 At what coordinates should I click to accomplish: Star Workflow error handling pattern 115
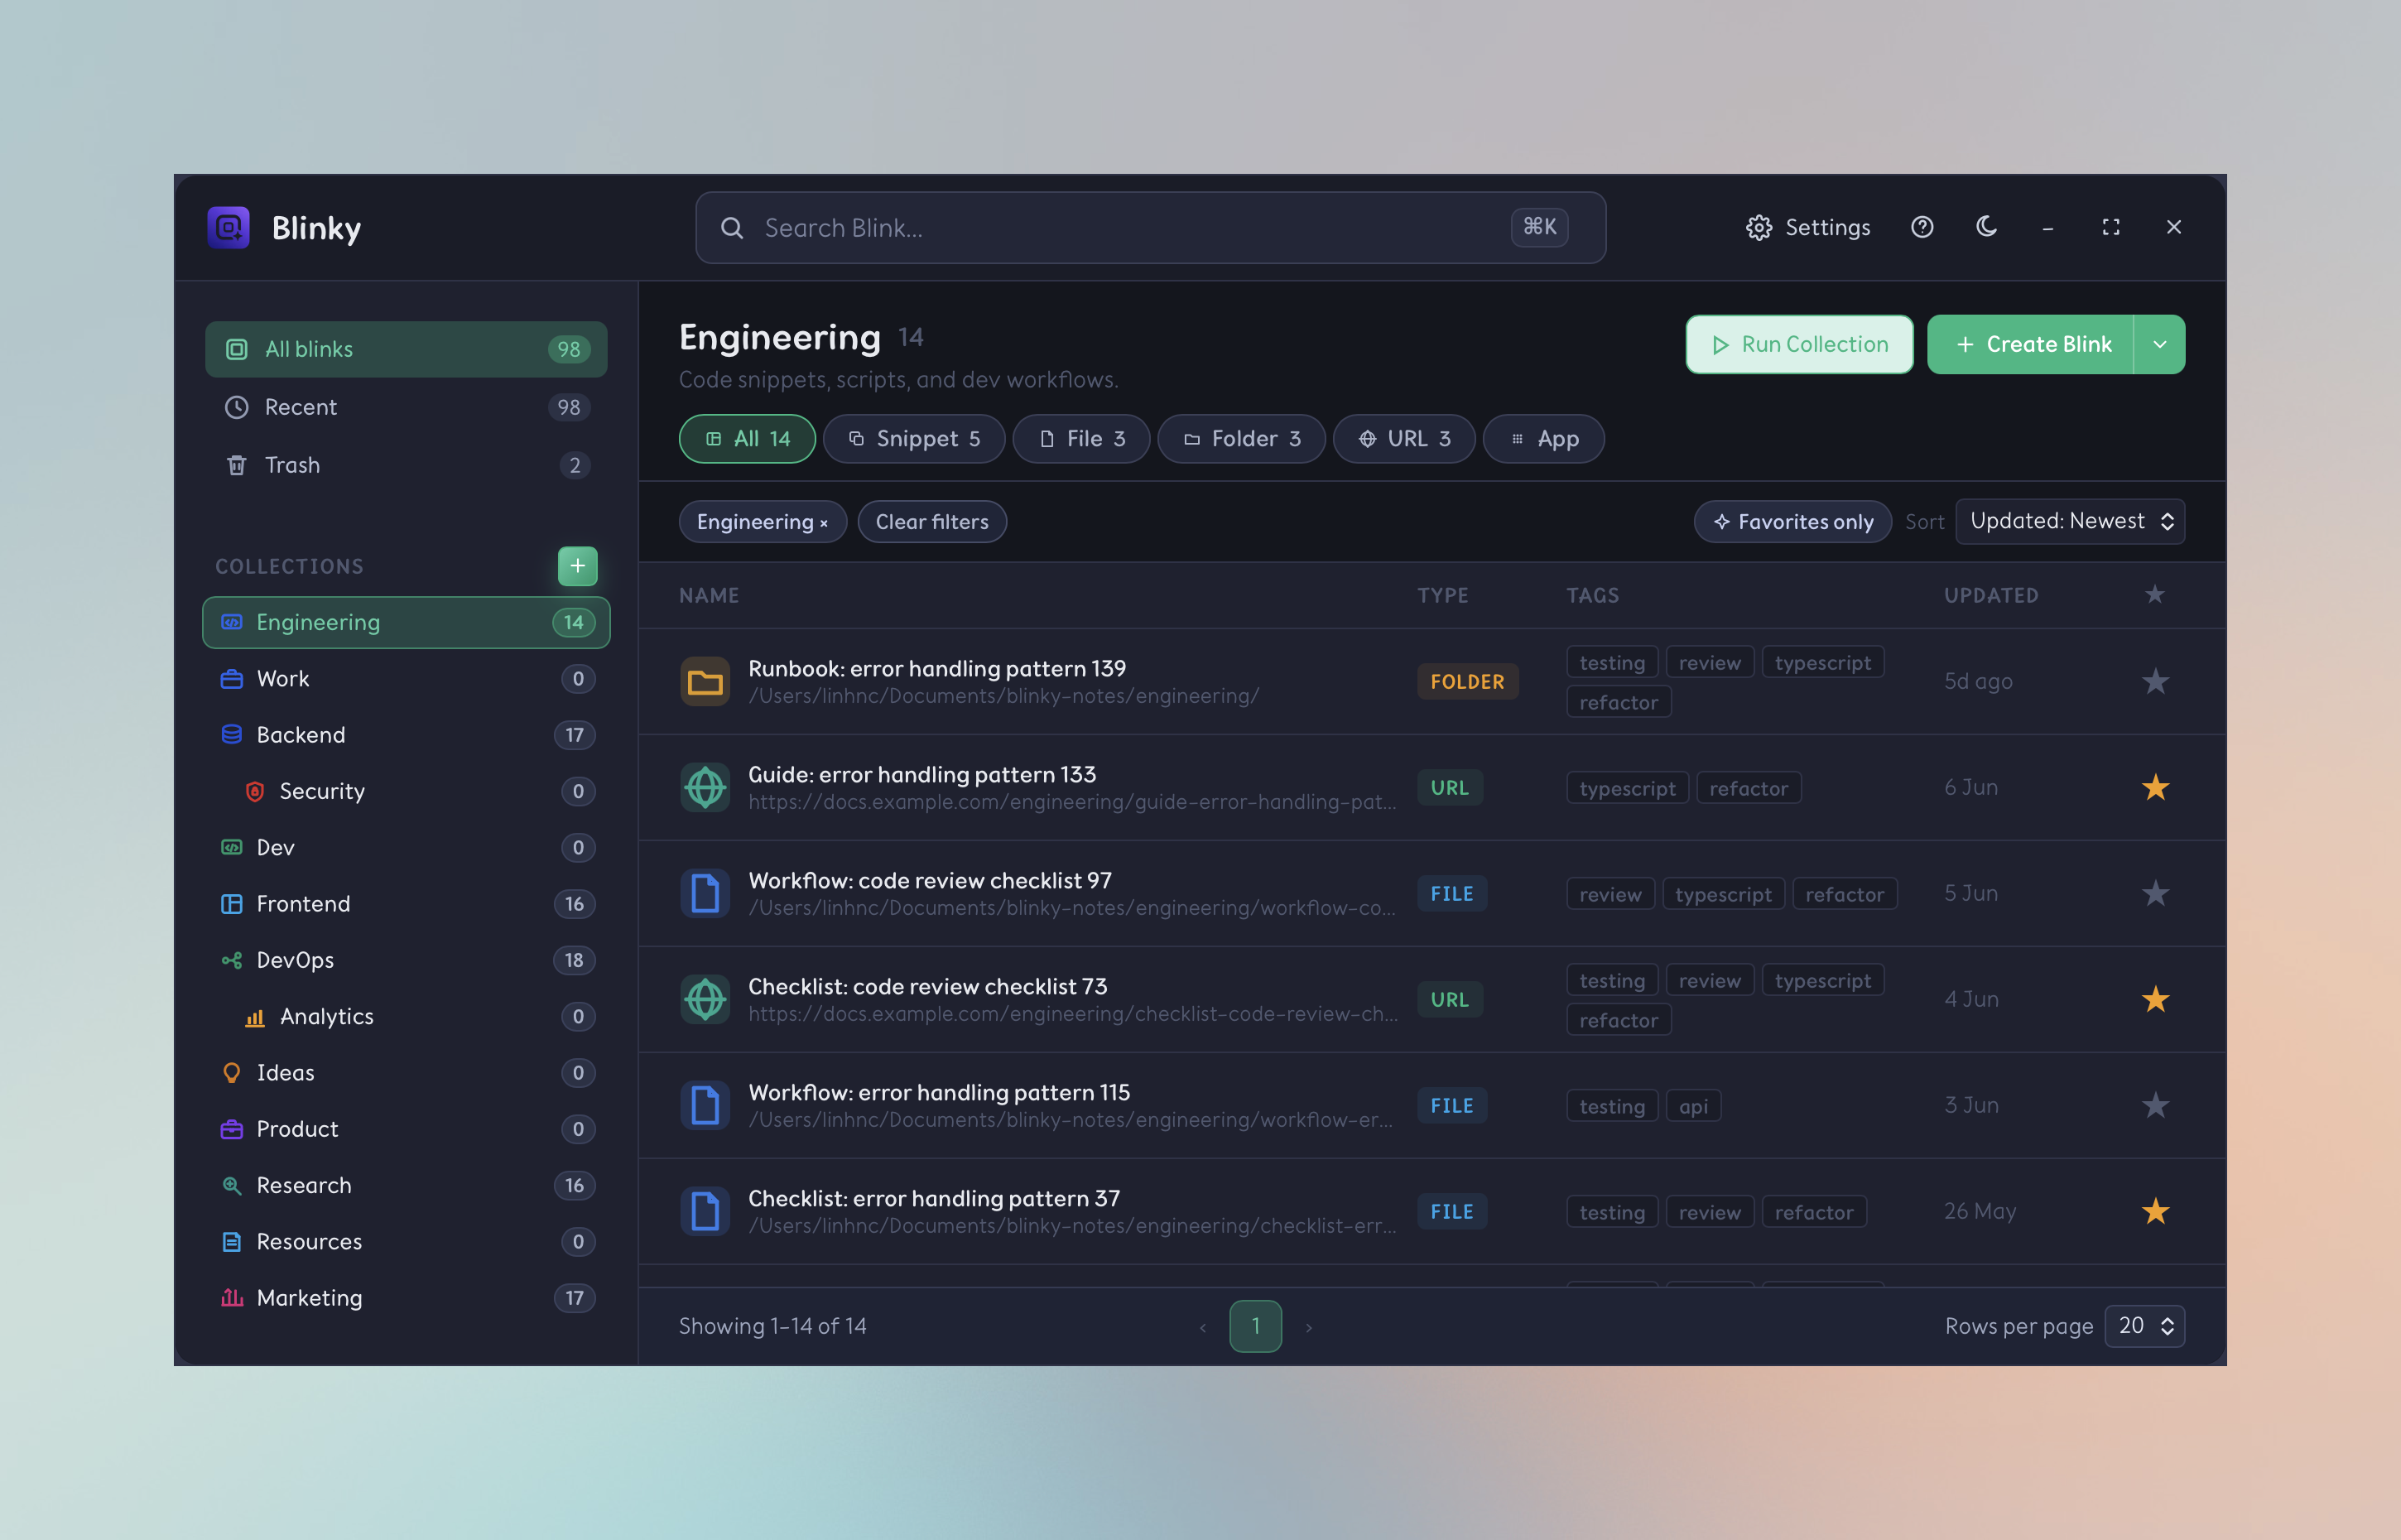(x=2155, y=1106)
